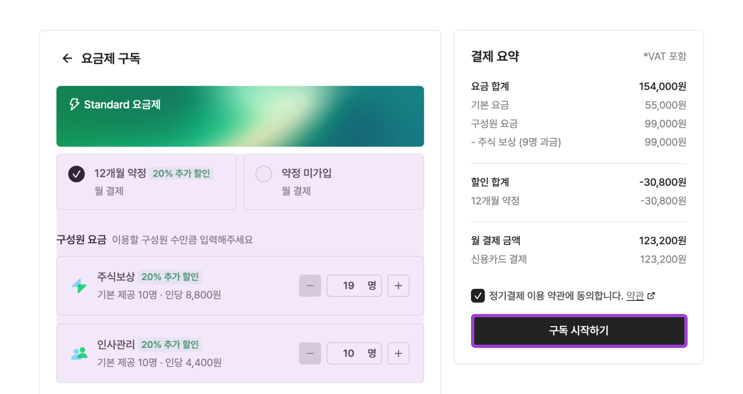Image resolution: width=743 pixels, height=394 pixels.
Task: Select the 주식보상 lightning bolt icon
Action: pos(80,285)
